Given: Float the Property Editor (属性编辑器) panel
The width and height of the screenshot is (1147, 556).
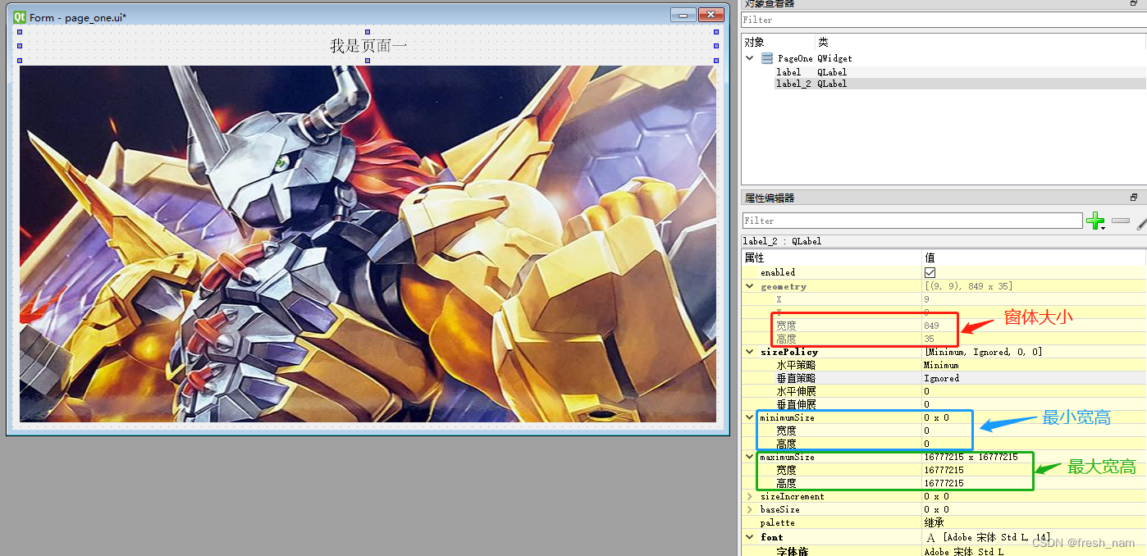Looking at the screenshot, I should (x=1134, y=198).
